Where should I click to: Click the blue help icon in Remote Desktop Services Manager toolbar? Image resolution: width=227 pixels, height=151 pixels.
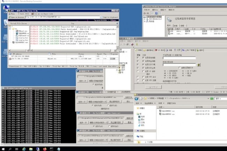point(156,13)
